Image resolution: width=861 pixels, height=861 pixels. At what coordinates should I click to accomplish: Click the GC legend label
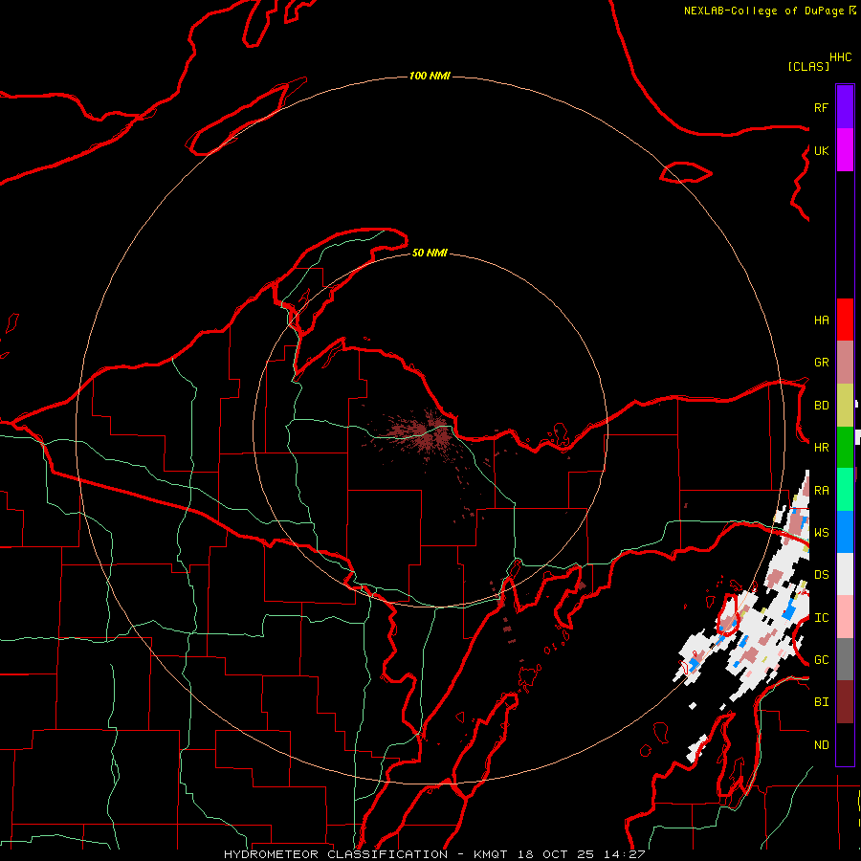point(821,659)
